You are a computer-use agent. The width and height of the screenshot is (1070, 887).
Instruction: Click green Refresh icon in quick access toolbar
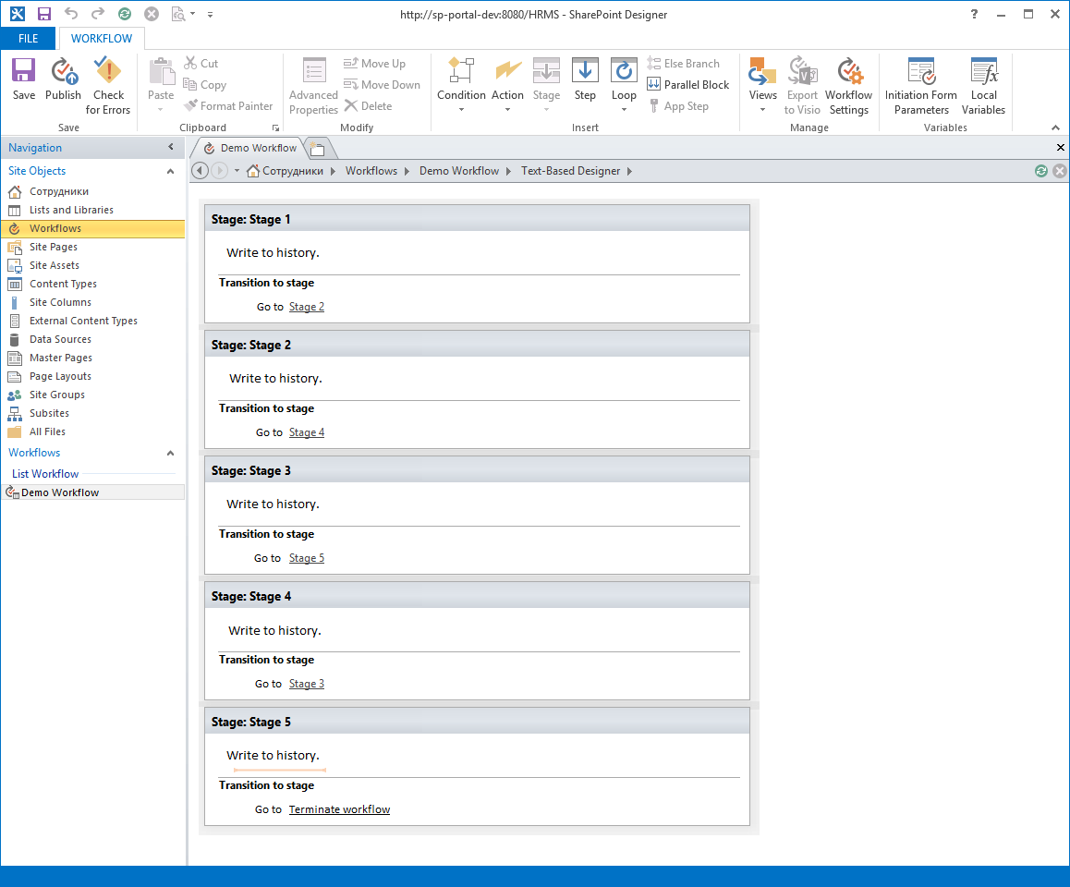pos(124,14)
